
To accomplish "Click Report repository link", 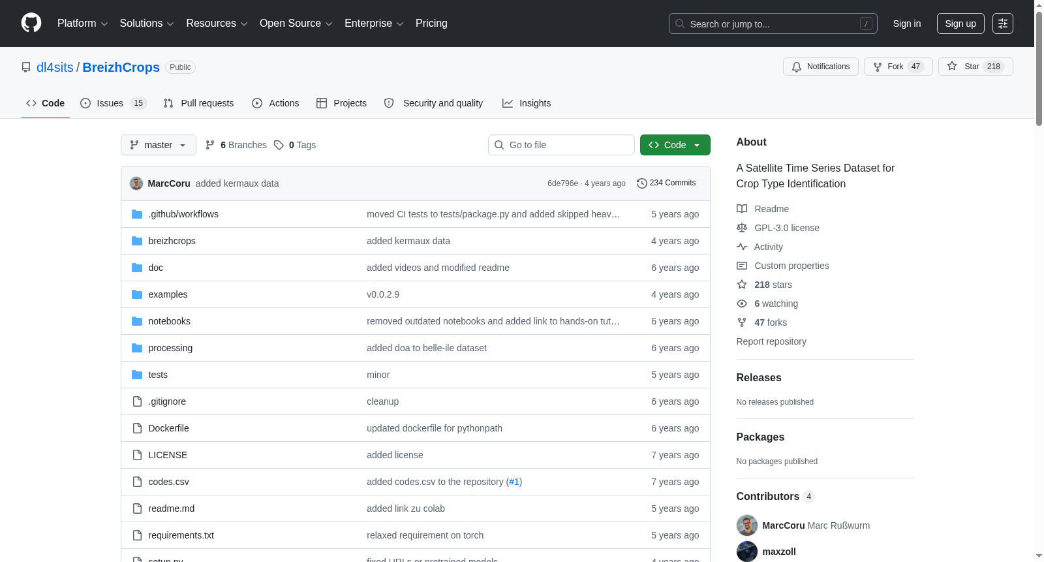I will 771,341.
